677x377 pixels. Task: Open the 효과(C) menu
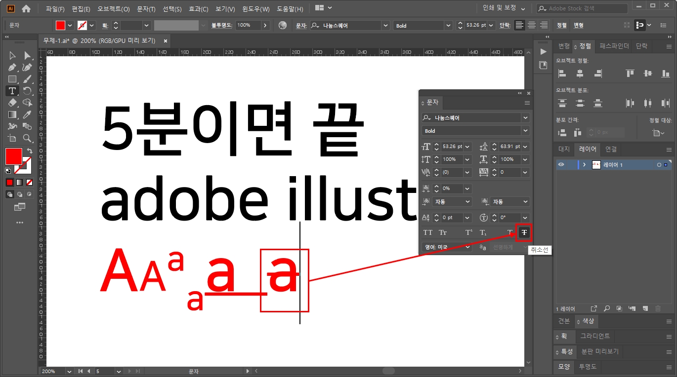coord(199,9)
